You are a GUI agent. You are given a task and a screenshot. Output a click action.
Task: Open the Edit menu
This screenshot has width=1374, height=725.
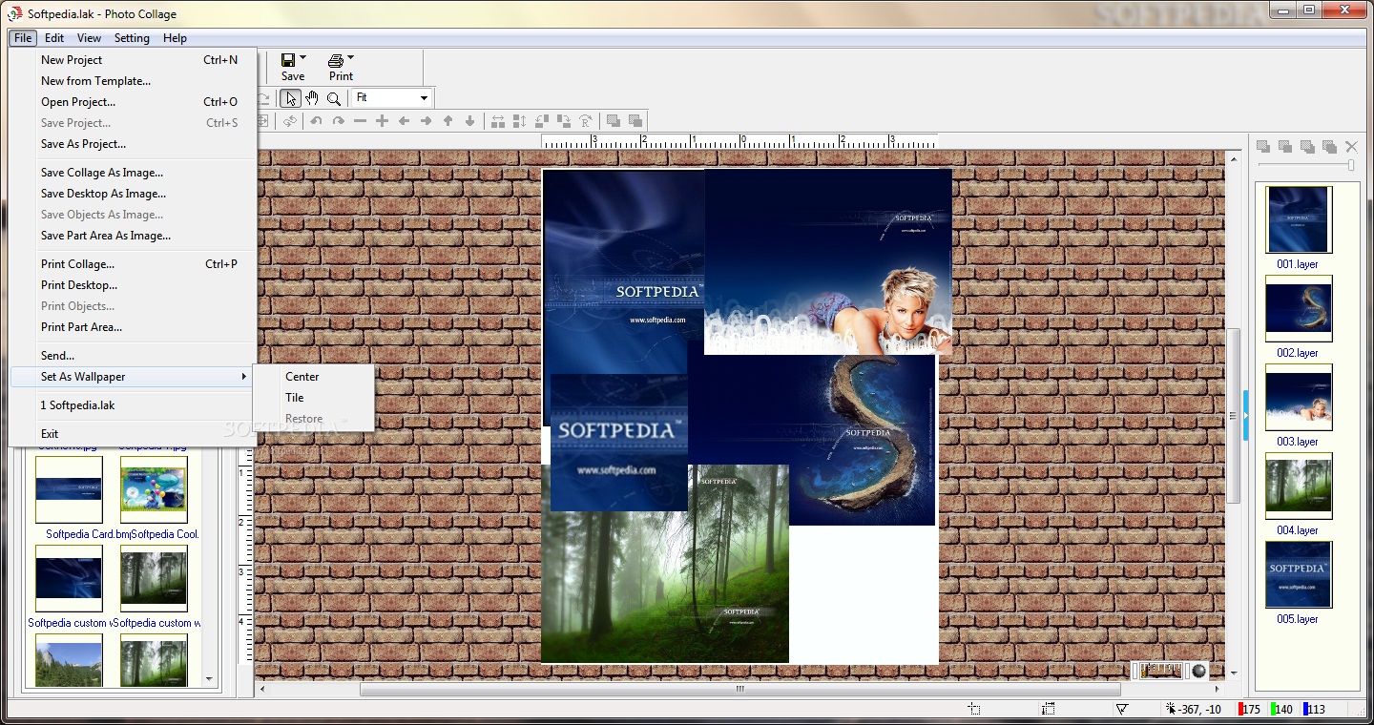tap(54, 38)
